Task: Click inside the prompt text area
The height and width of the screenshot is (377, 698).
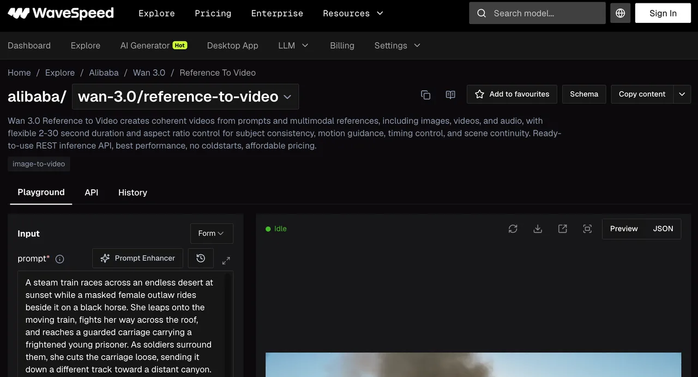Action: 121,324
